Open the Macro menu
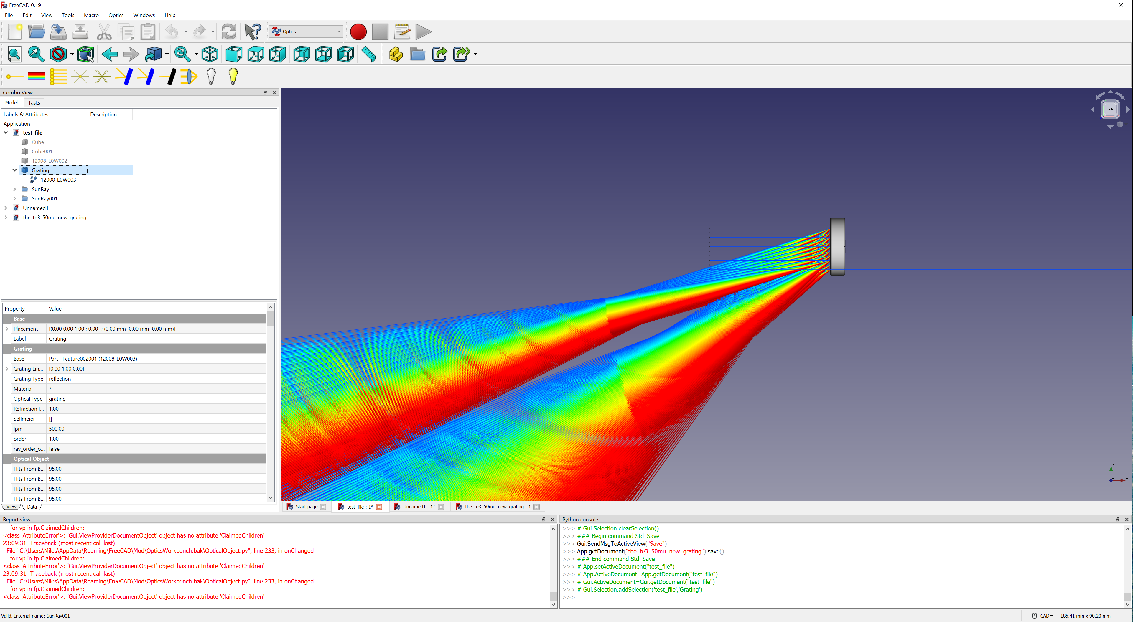 (x=91, y=15)
